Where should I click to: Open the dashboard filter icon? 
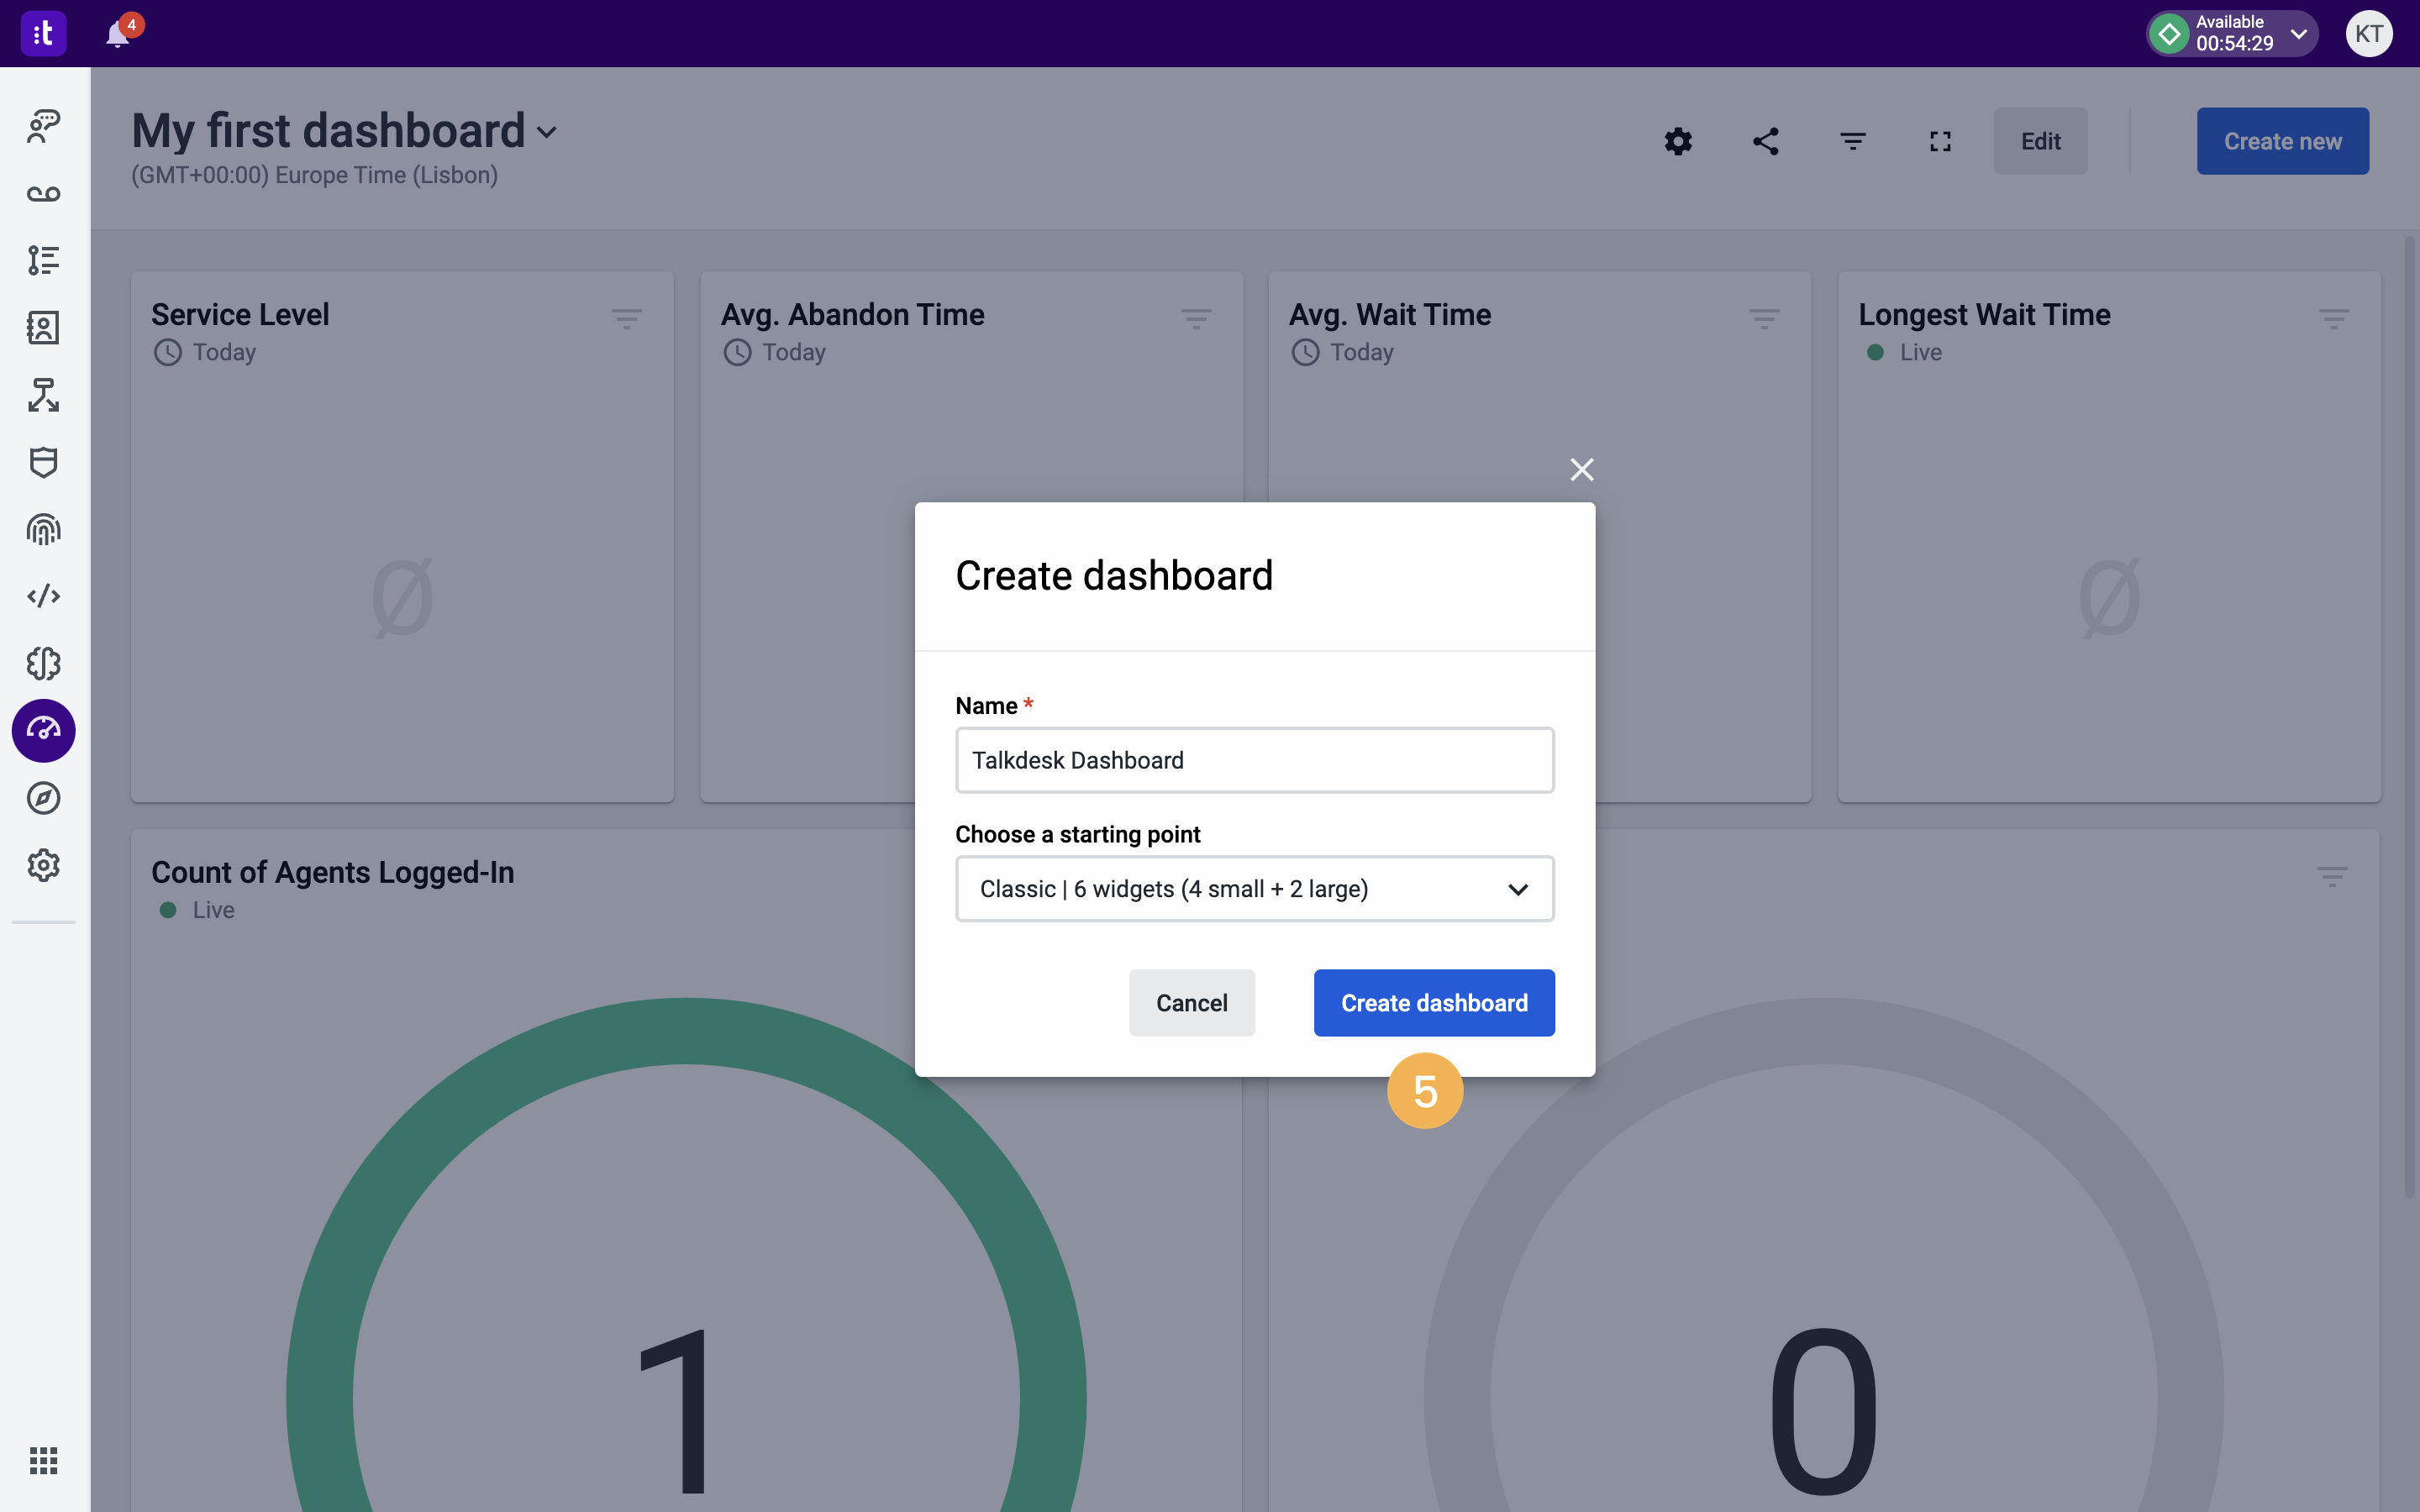tap(1853, 141)
